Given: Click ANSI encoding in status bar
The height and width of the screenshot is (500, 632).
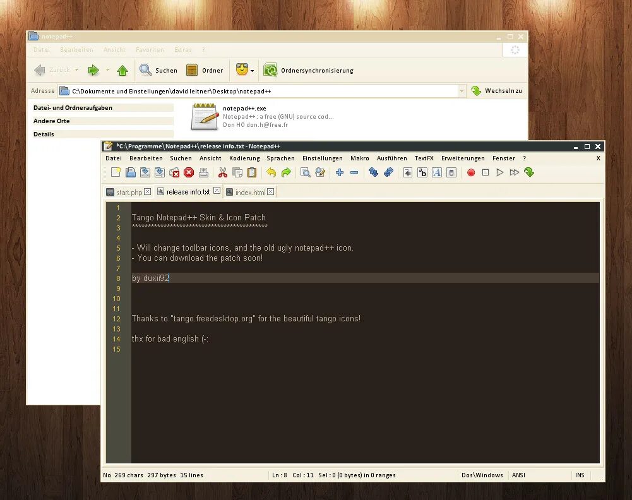Looking at the screenshot, I should coord(518,475).
